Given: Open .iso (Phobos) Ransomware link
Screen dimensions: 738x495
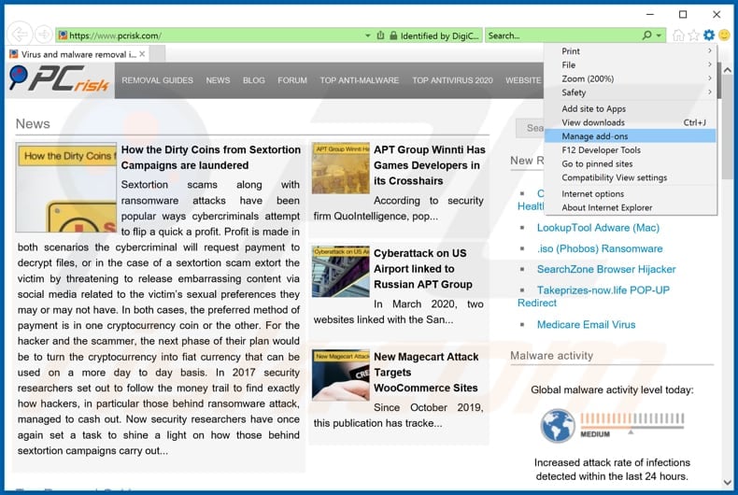Looking at the screenshot, I should 600,248.
